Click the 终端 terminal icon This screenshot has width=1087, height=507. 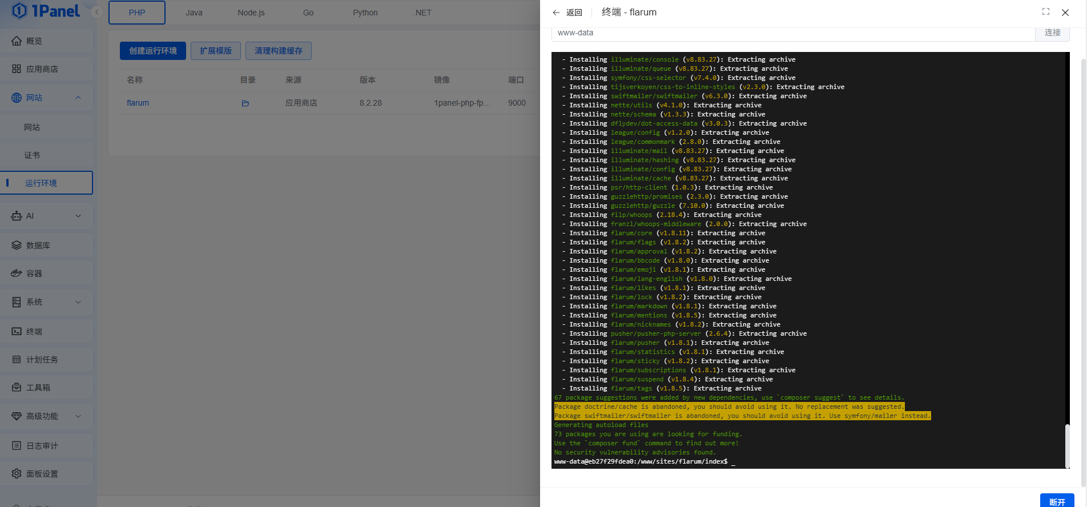[17, 332]
